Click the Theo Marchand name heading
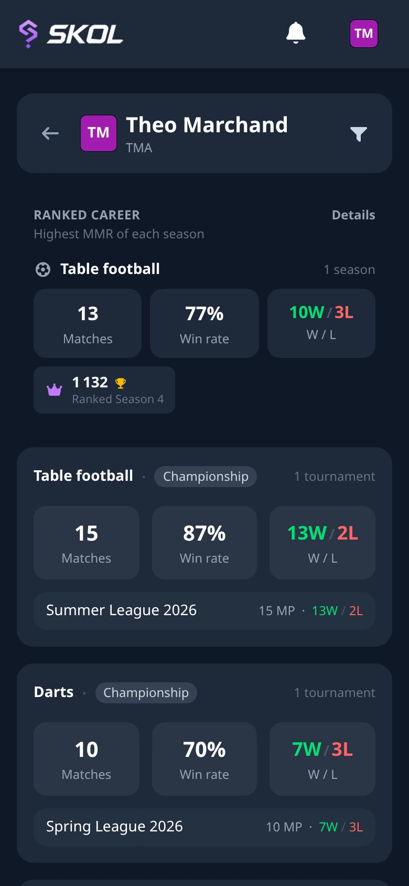The height and width of the screenshot is (886, 409). 207,125
